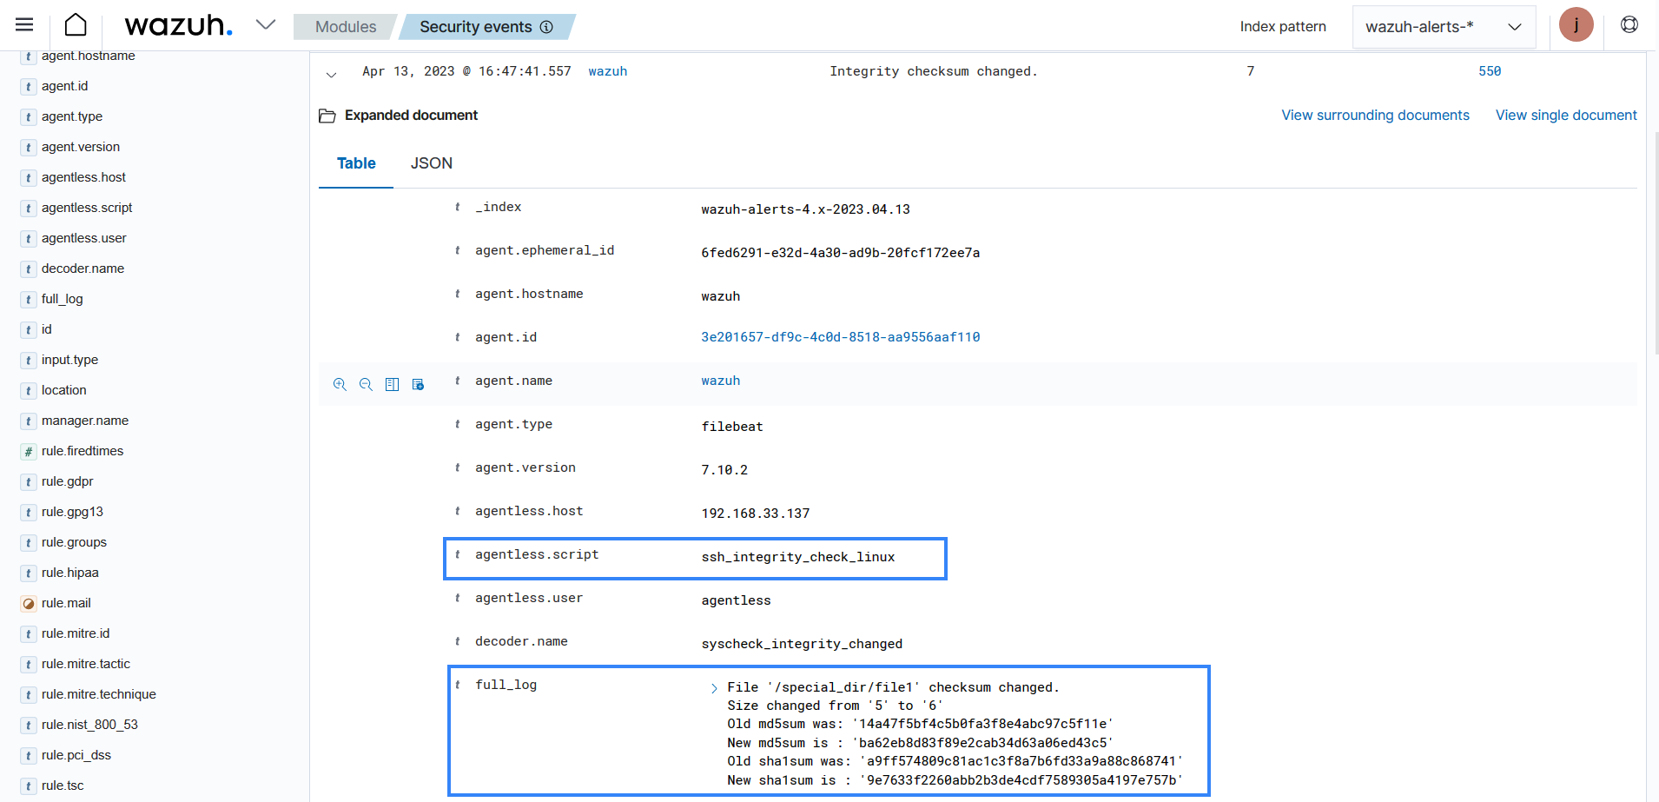The width and height of the screenshot is (1659, 802).
Task: Select full_log field in sidebar
Action: 62,299
